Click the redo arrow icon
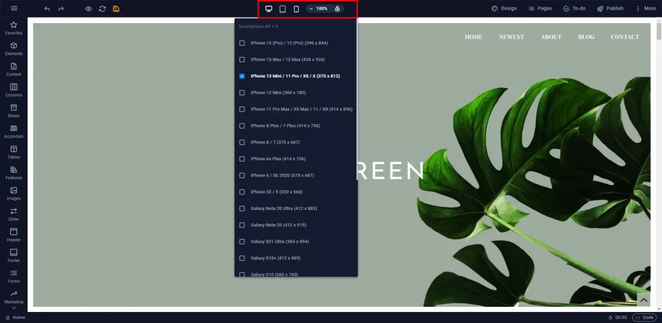The width and height of the screenshot is (662, 323). tap(61, 9)
